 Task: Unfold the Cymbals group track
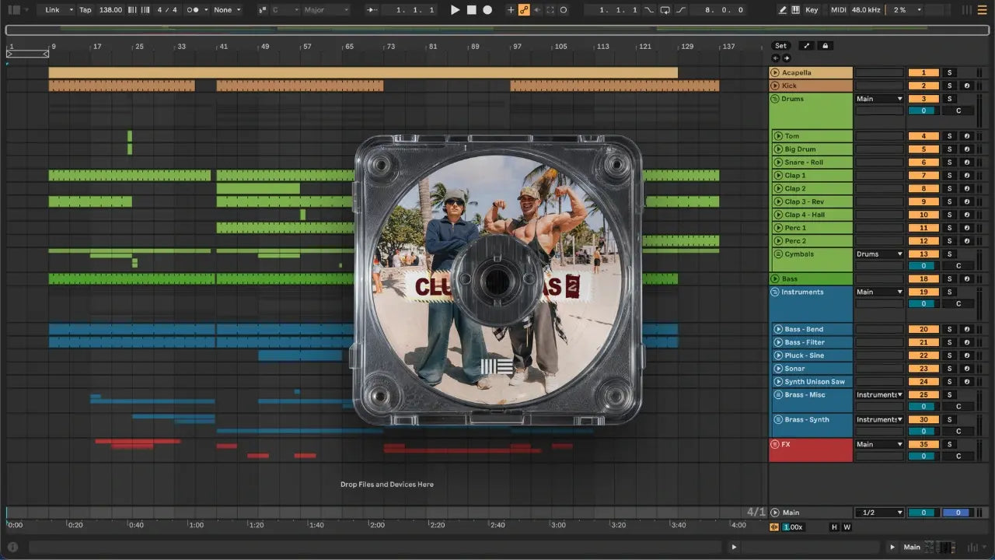[x=778, y=254]
